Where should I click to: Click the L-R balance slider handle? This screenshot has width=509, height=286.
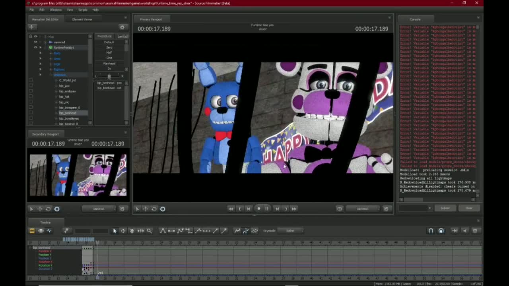109,76
